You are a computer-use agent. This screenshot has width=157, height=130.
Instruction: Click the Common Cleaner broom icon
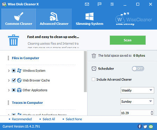pyautogui.click(x=18, y=16)
